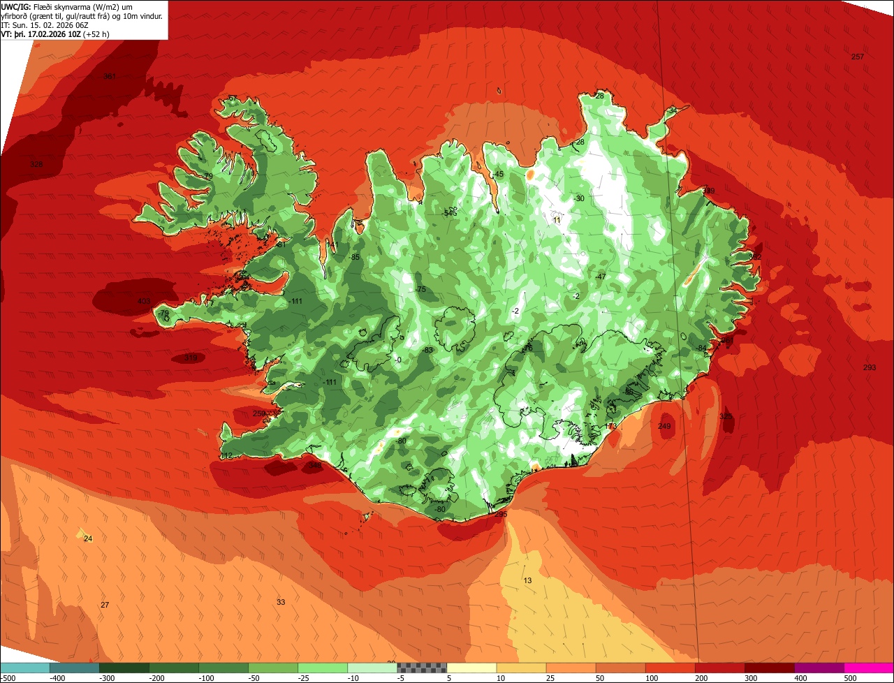Click the -45 value near the northern fjord

[497, 174]
